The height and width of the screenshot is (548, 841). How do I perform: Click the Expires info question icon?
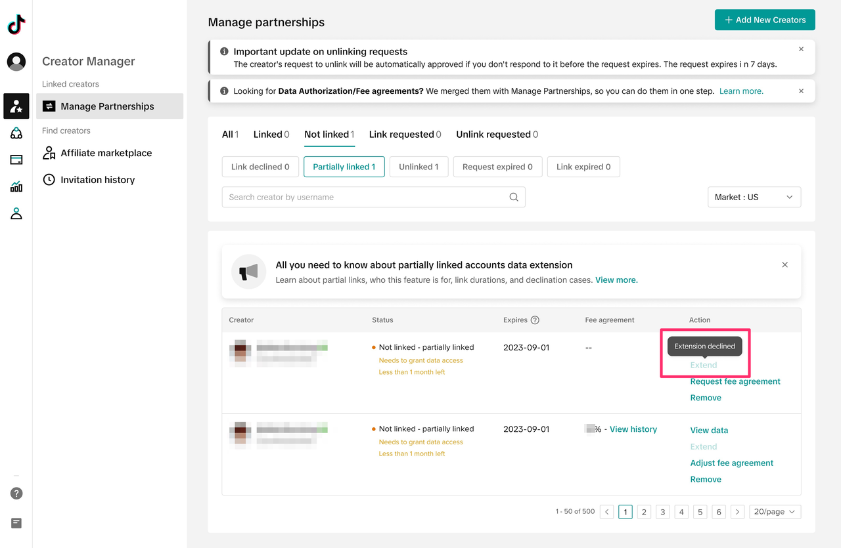pos(535,320)
